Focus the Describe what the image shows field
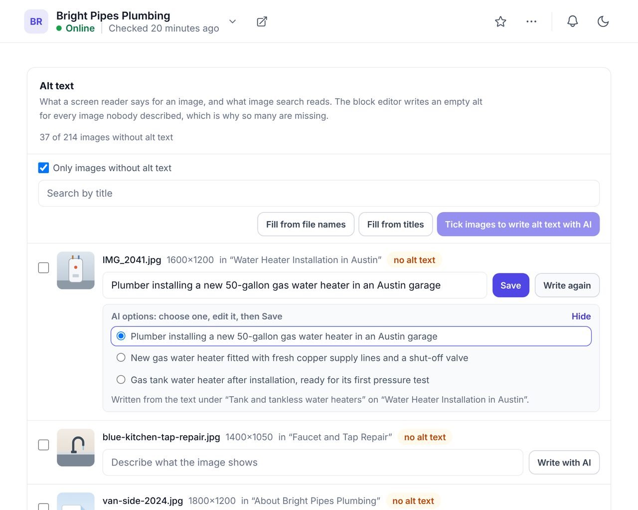 click(313, 463)
